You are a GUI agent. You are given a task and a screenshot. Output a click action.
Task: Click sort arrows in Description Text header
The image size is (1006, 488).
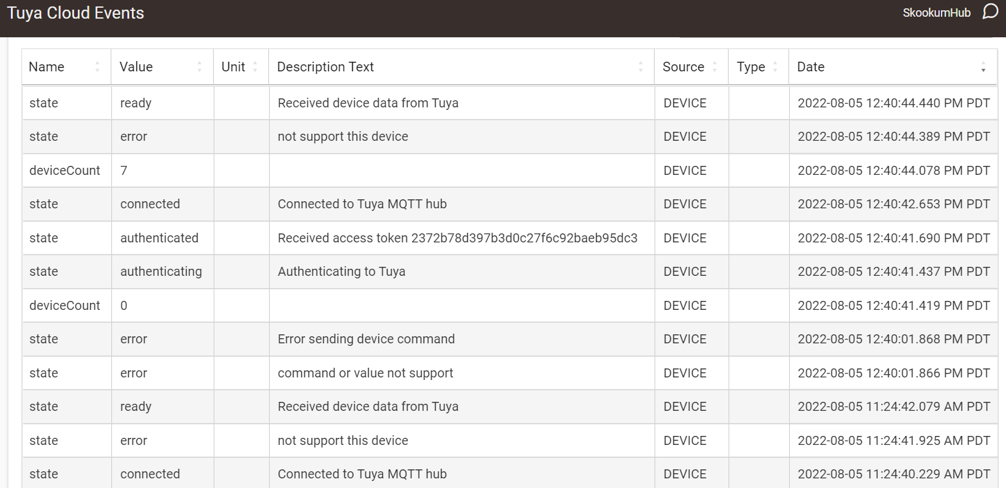(x=640, y=67)
